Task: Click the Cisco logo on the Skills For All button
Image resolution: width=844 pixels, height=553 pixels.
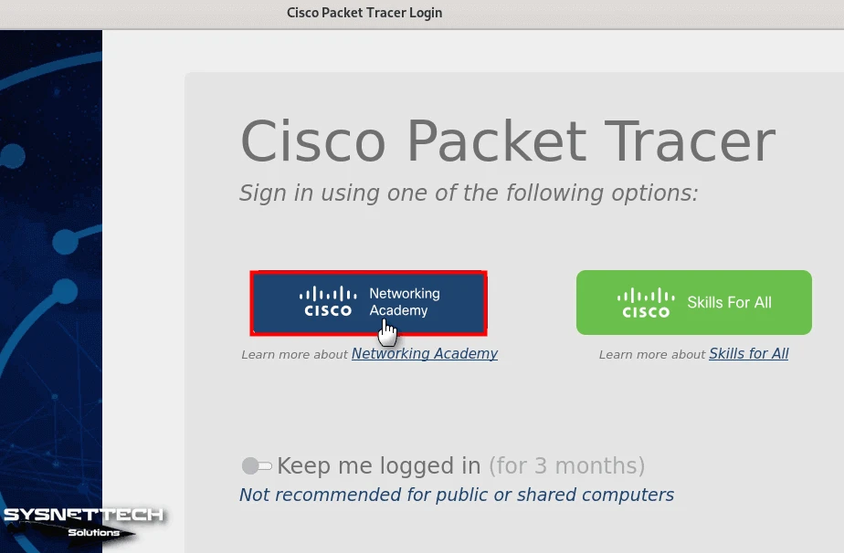Action: 644,302
